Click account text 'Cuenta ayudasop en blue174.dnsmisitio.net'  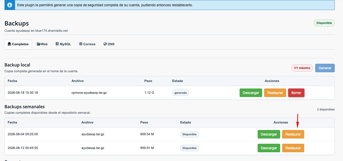click(x=36, y=31)
